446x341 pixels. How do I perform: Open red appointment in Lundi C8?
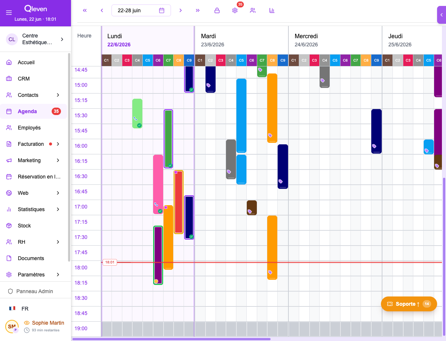[x=179, y=202]
